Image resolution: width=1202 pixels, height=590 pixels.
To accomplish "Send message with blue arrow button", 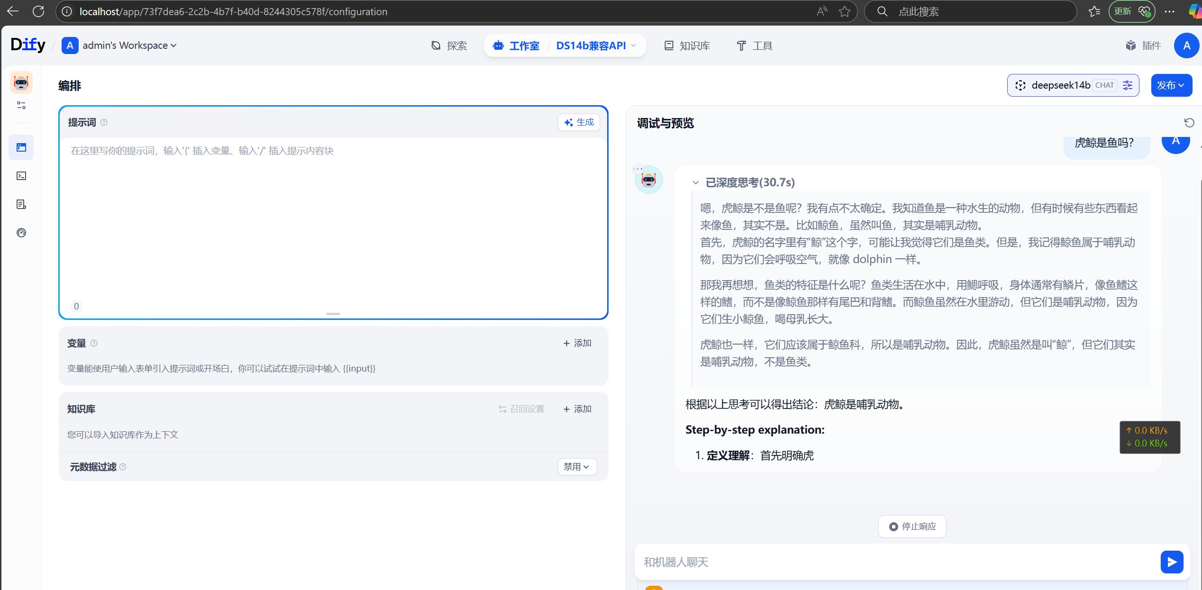I will (1172, 562).
